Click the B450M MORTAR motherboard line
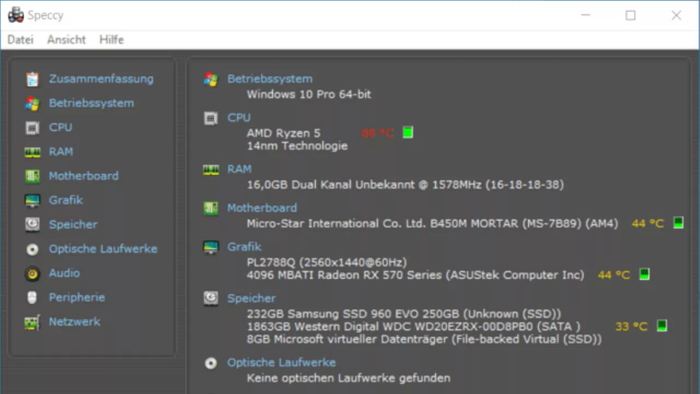 click(x=432, y=223)
